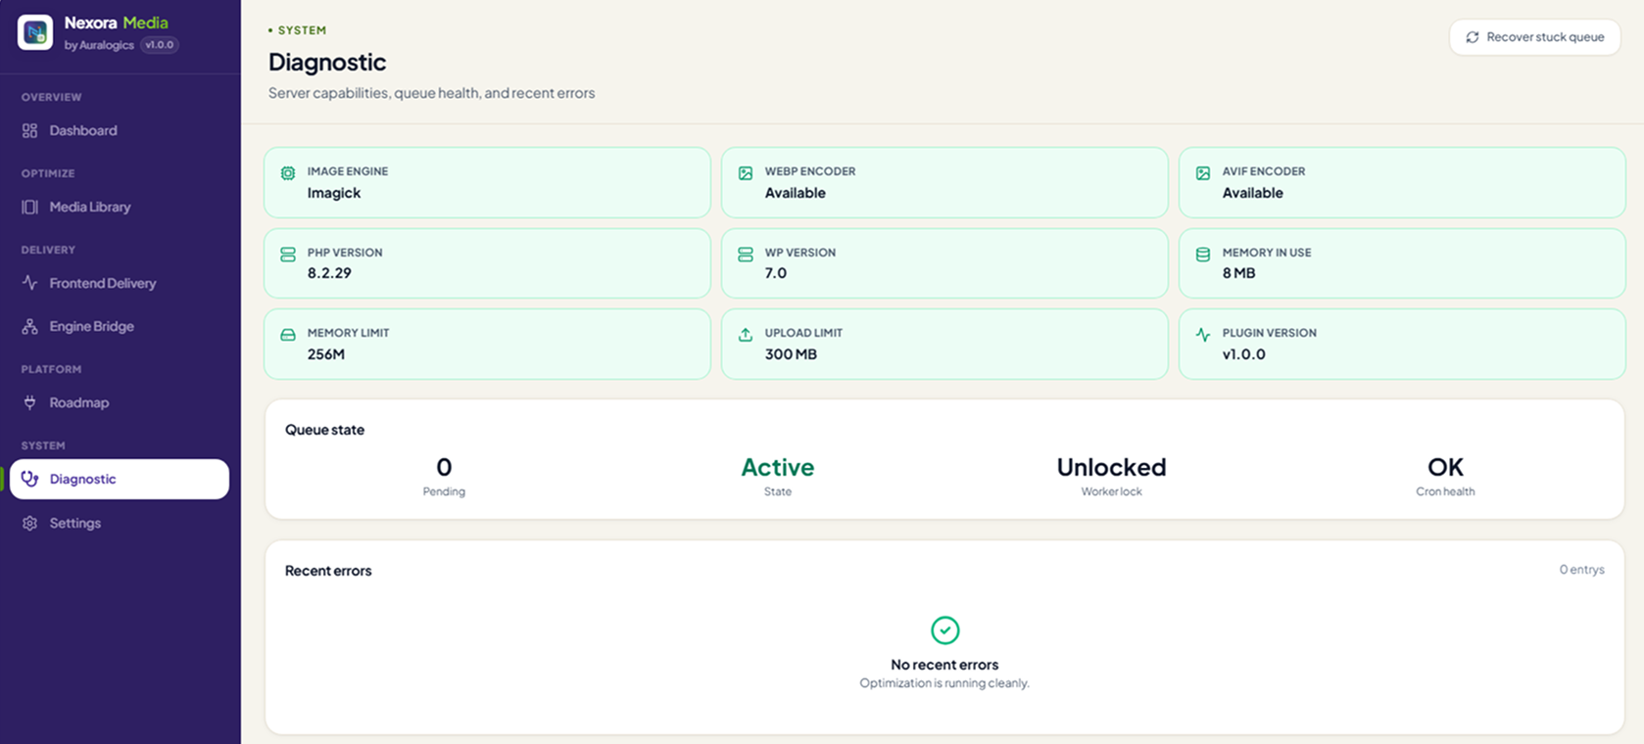This screenshot has height=744, width=1644.
Task: Open the Engine Bridge section
Action: tap(120, 326)
